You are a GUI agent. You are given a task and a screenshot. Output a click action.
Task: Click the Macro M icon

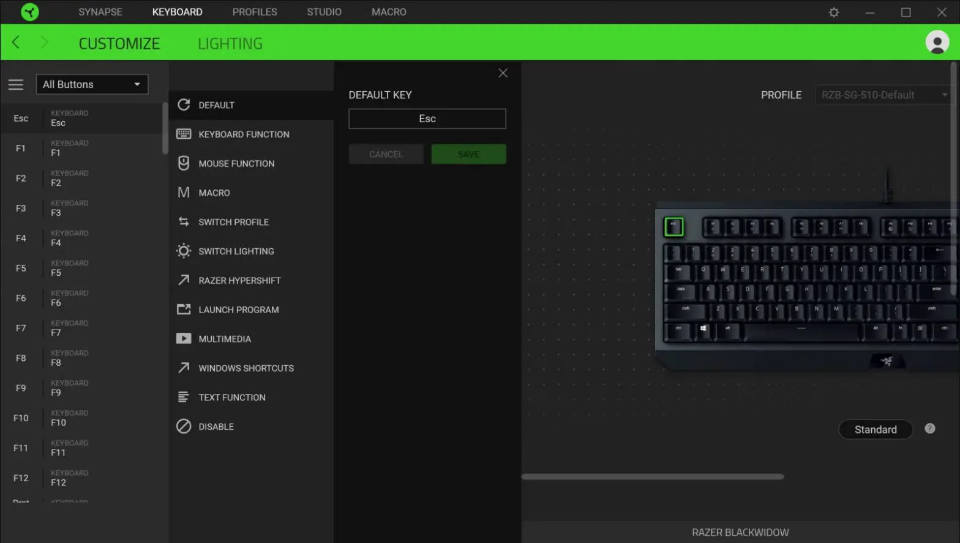pyautogui.click(x=184, y=192)
